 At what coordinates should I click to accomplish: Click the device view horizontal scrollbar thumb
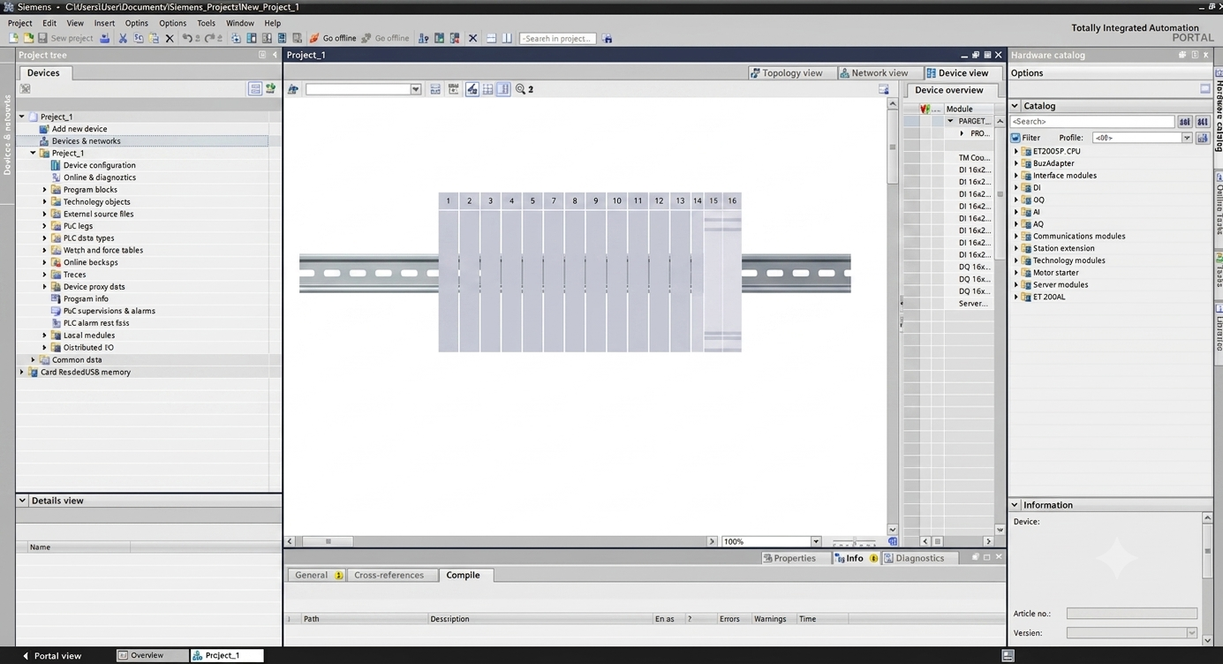[328, 541]
